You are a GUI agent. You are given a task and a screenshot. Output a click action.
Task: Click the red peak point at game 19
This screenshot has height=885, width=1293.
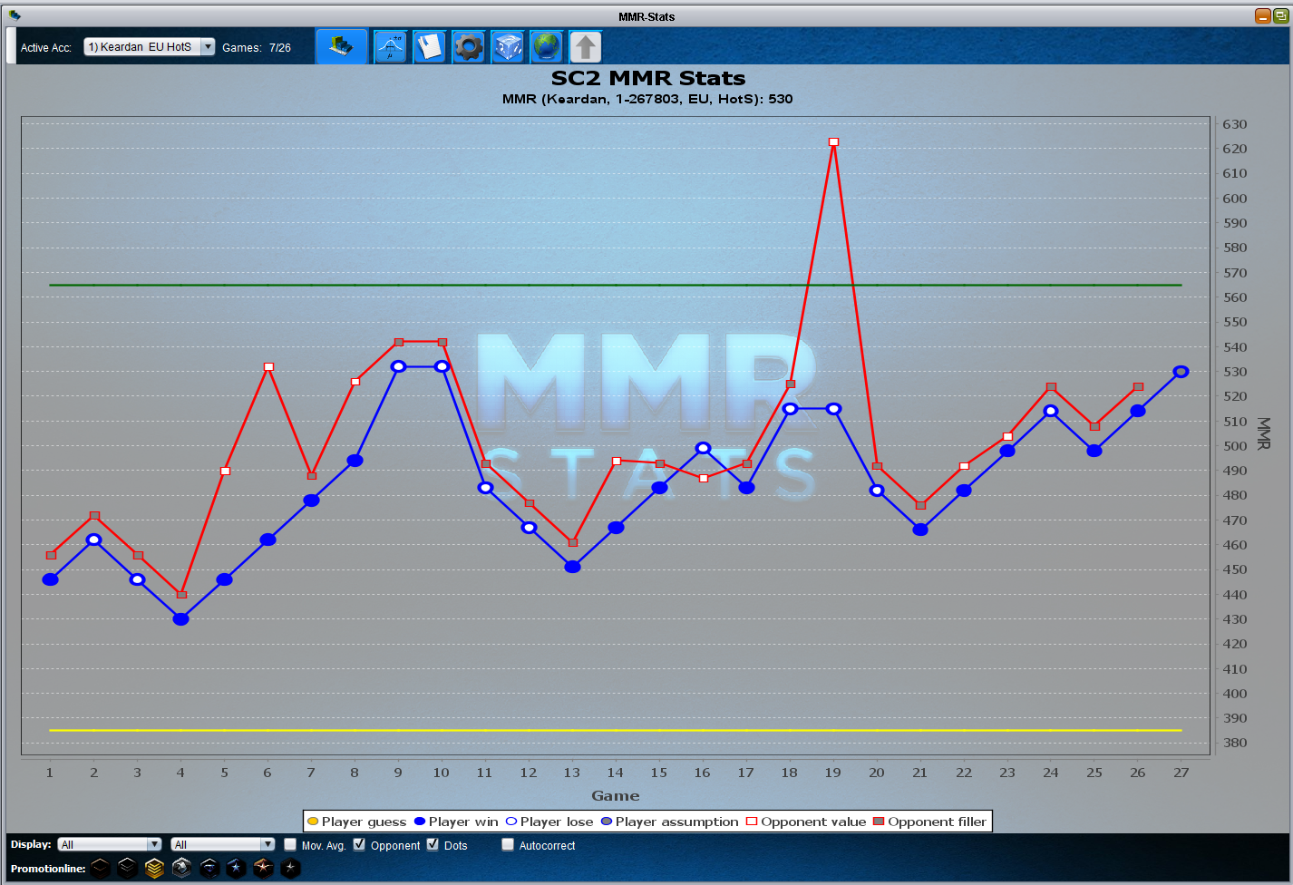pos(833,141)
